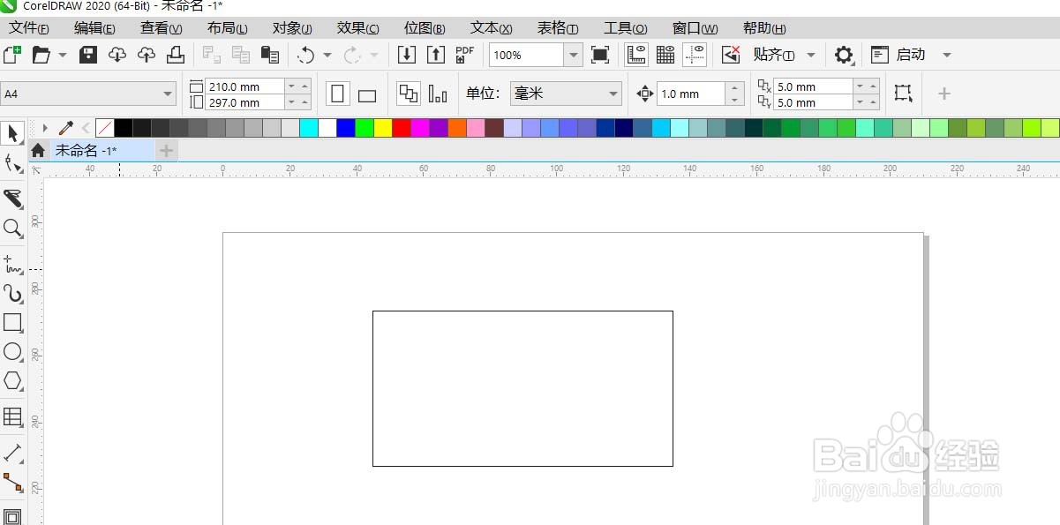Toggle snap off button
1060x525 pixels.
pos(731,55)
